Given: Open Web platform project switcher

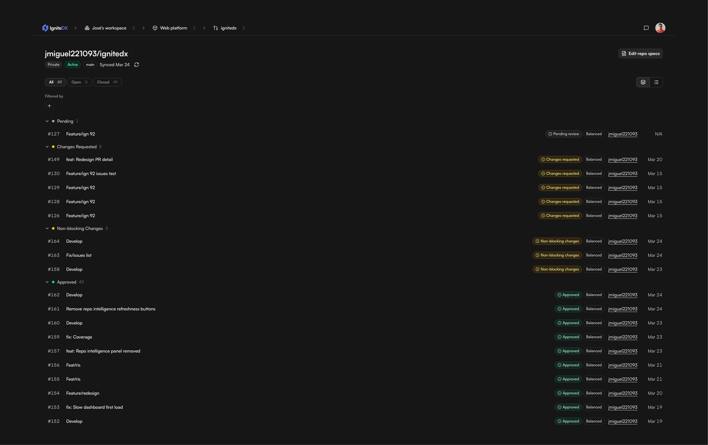Looking at the screenshot, I should [x=194, y=28].
